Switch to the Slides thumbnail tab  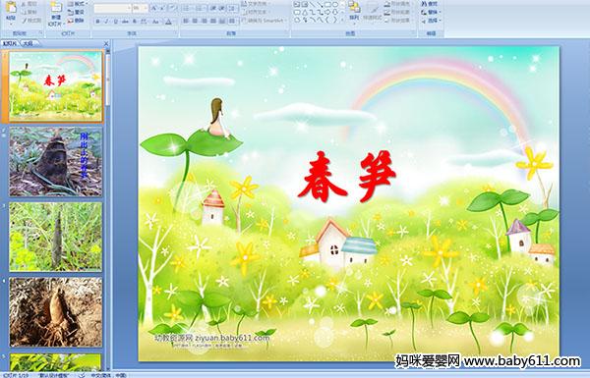(x=10, y=43)
